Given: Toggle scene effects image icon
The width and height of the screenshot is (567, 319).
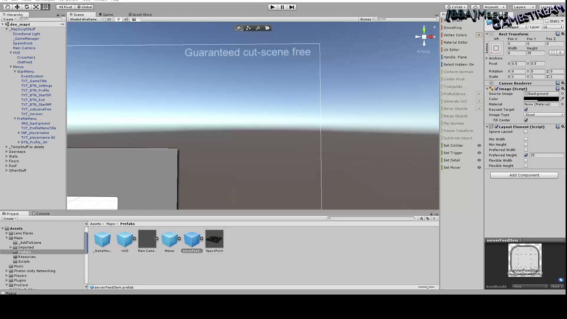Looking at the screenshot, I should click(x=134, y=19).
